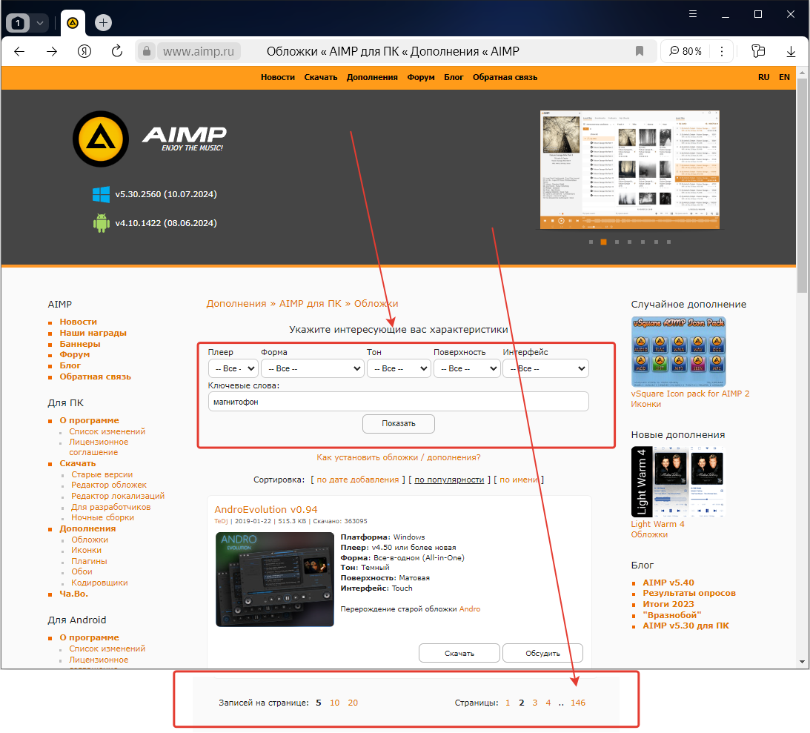Go to results page 3
810x733 pixels.
point(534,703)
